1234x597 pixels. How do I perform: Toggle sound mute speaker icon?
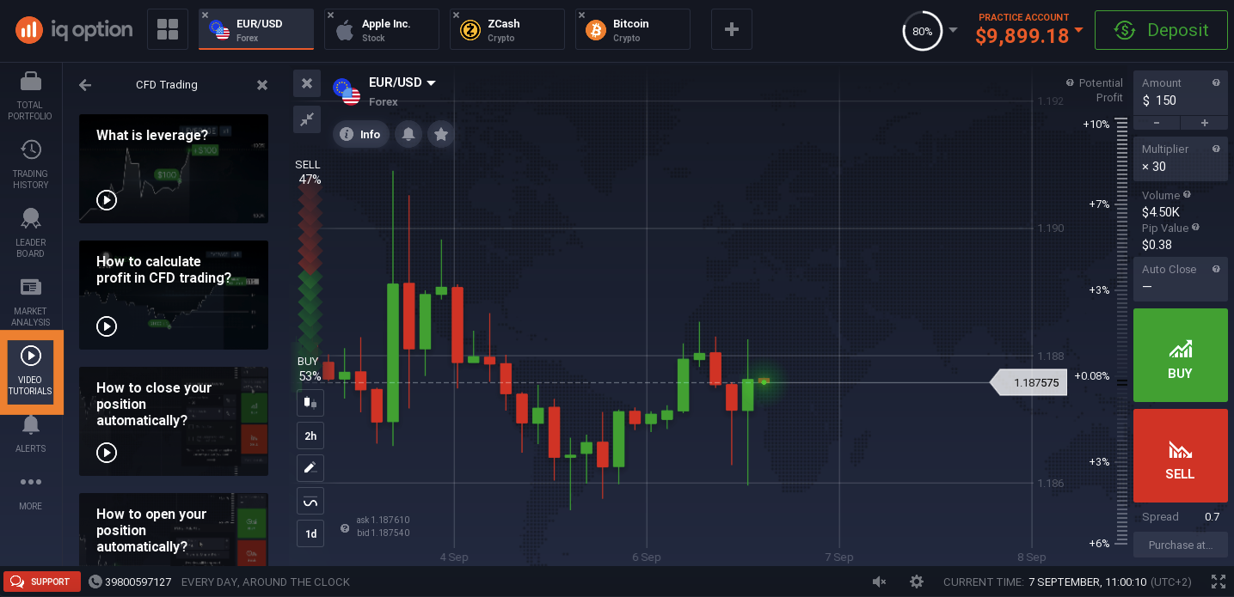(x=879, y=582)
